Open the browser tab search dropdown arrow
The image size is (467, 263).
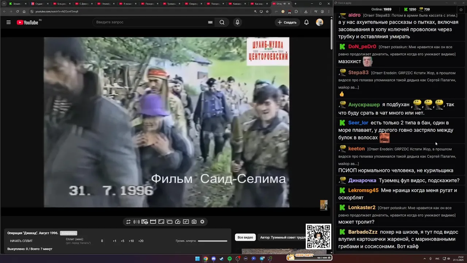tap(4, 4)
